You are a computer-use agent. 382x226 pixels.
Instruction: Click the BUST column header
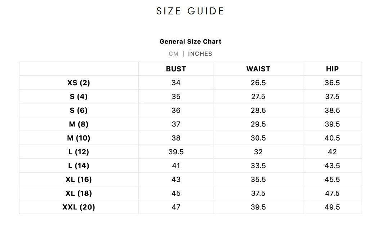pyautogui.click(x=176, y=69)
